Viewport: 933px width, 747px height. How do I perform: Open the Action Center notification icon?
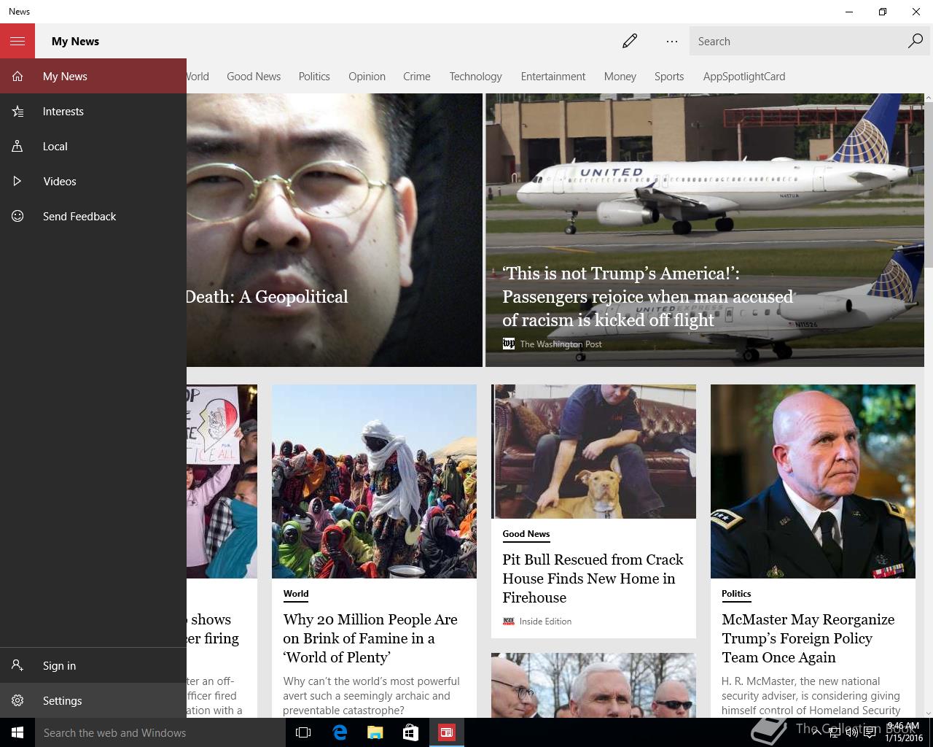[x=870, y=734]
